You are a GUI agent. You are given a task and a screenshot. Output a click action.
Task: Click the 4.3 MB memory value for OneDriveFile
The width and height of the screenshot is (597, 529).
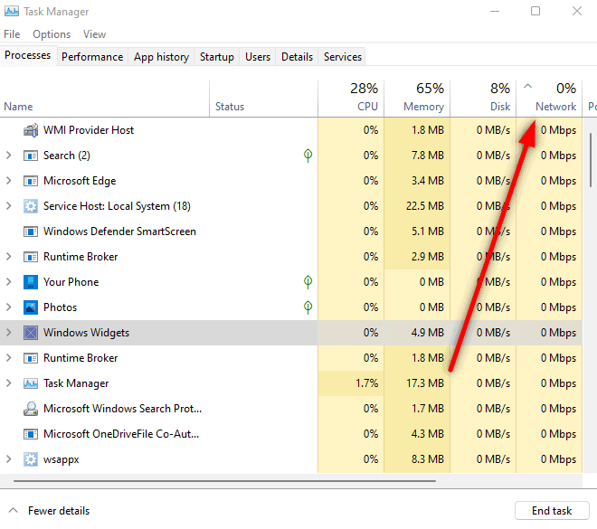click(428, 434)
